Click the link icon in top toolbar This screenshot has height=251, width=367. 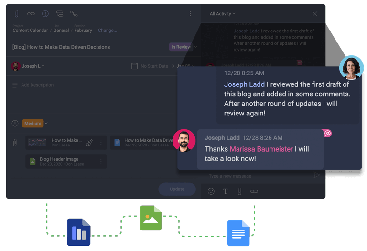pos(31,14)
